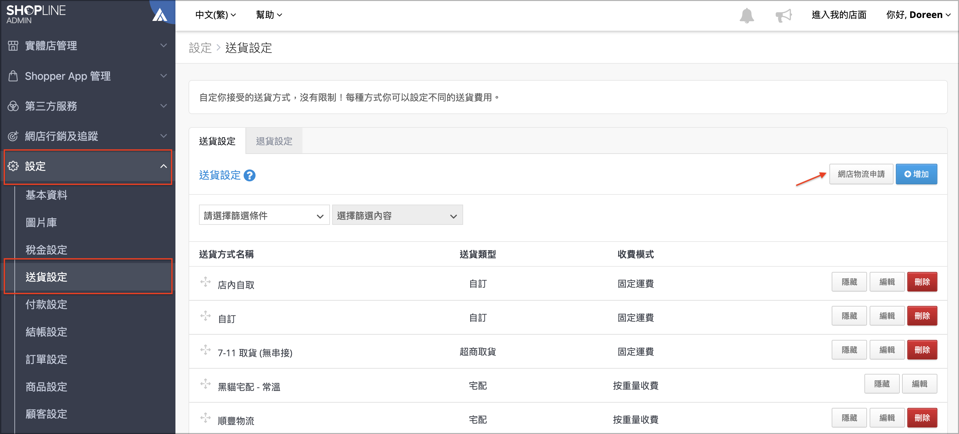
Task: Click the 黑貓宅配 - 常溫 name text
Action: pos(249,387)
